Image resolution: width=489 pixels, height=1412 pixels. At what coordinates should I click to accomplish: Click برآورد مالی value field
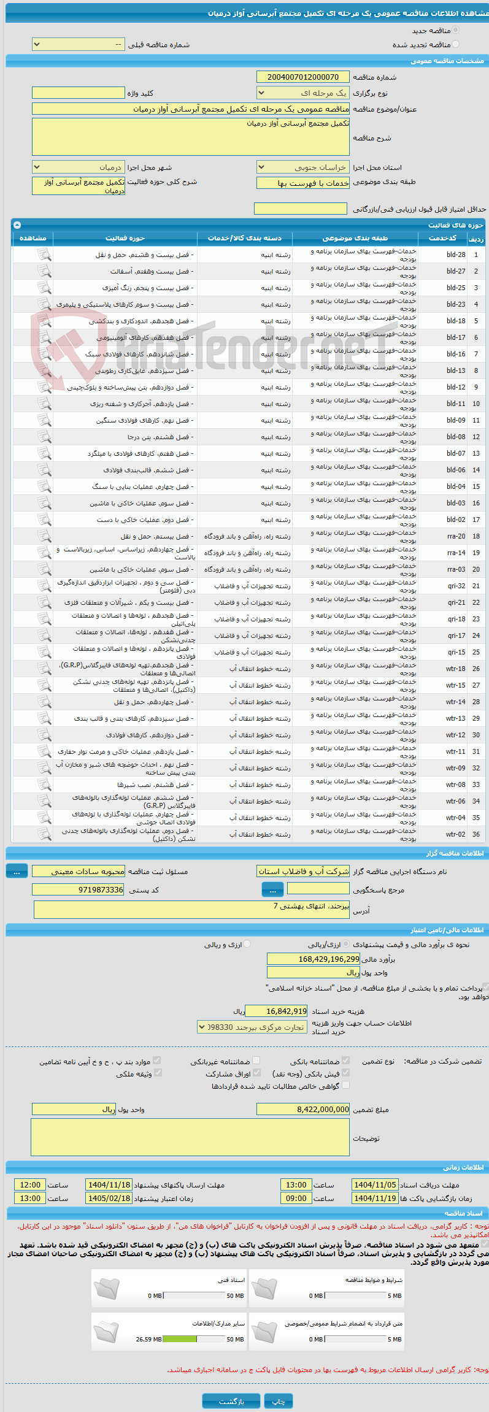(x=314, y=959)
